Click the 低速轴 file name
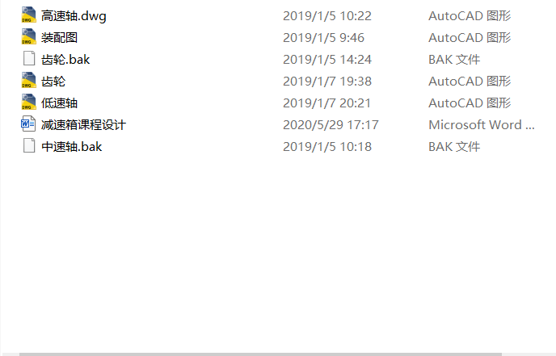 point(59,103)
